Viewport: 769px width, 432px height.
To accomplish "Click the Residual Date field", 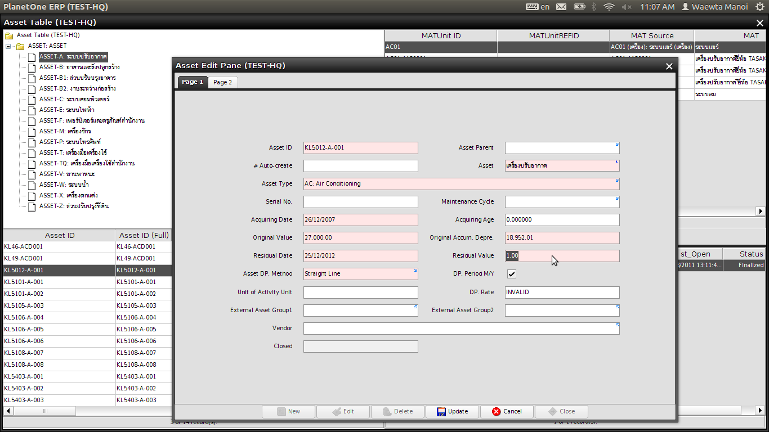I will pos(360,256).
